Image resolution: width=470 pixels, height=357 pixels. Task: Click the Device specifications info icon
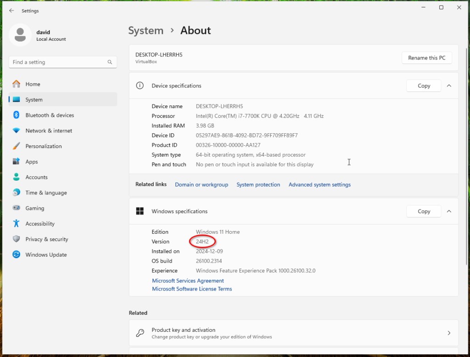[140, 86]
